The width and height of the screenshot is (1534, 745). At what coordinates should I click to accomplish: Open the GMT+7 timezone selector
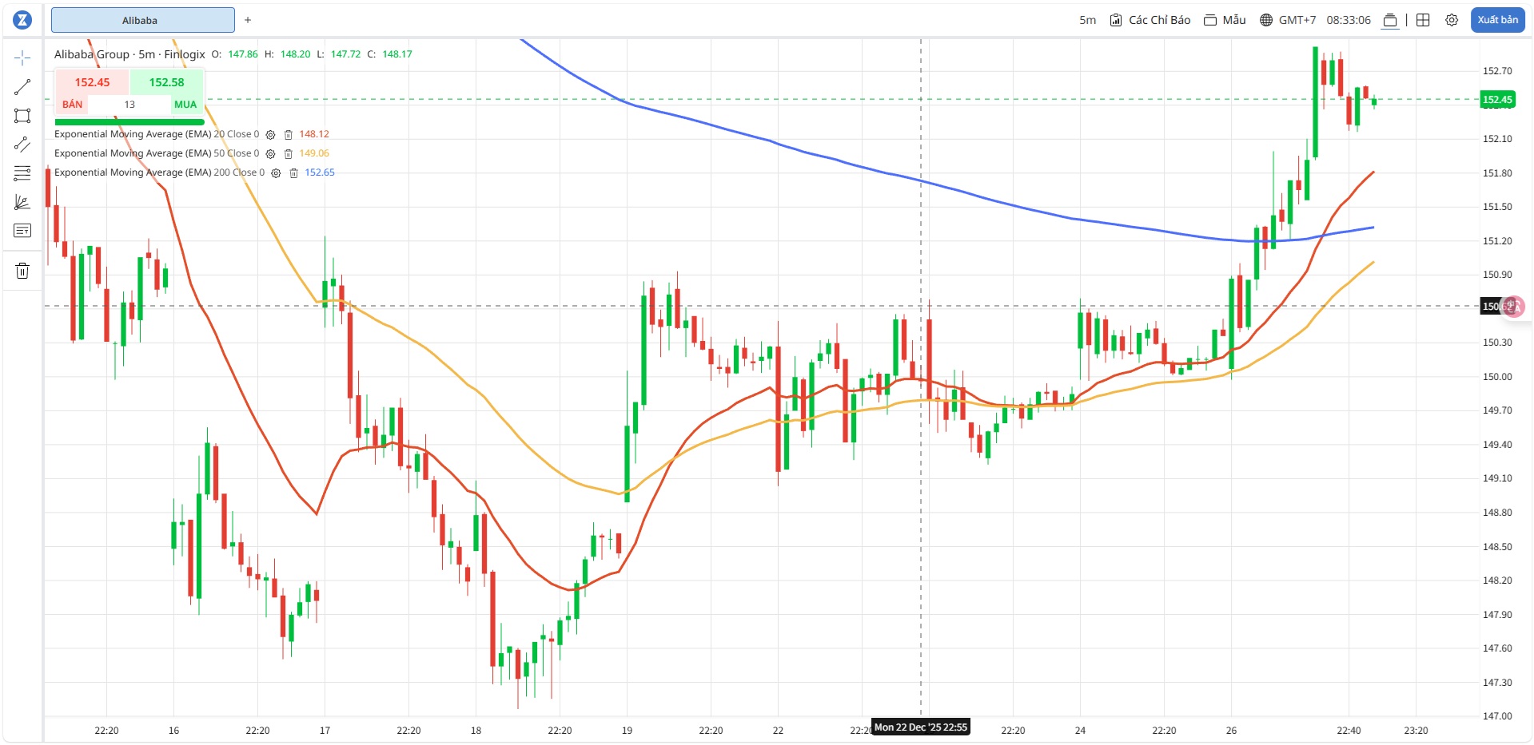click(1287, 20)
